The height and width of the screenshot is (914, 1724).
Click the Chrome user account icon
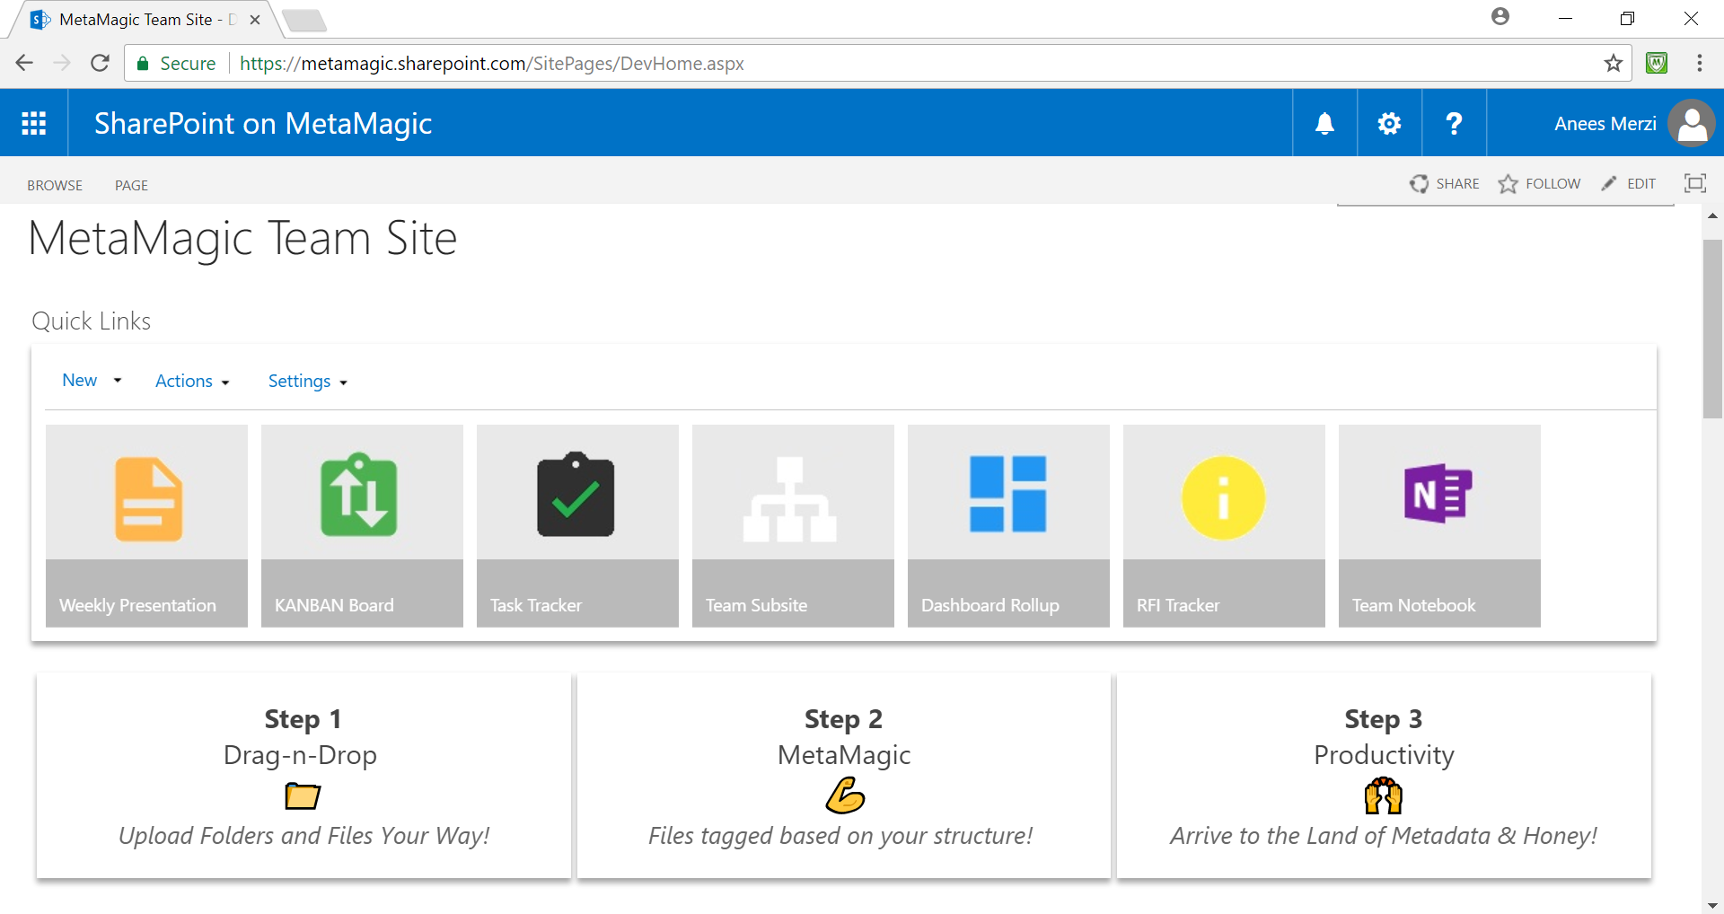click(x=1500, y=17)
